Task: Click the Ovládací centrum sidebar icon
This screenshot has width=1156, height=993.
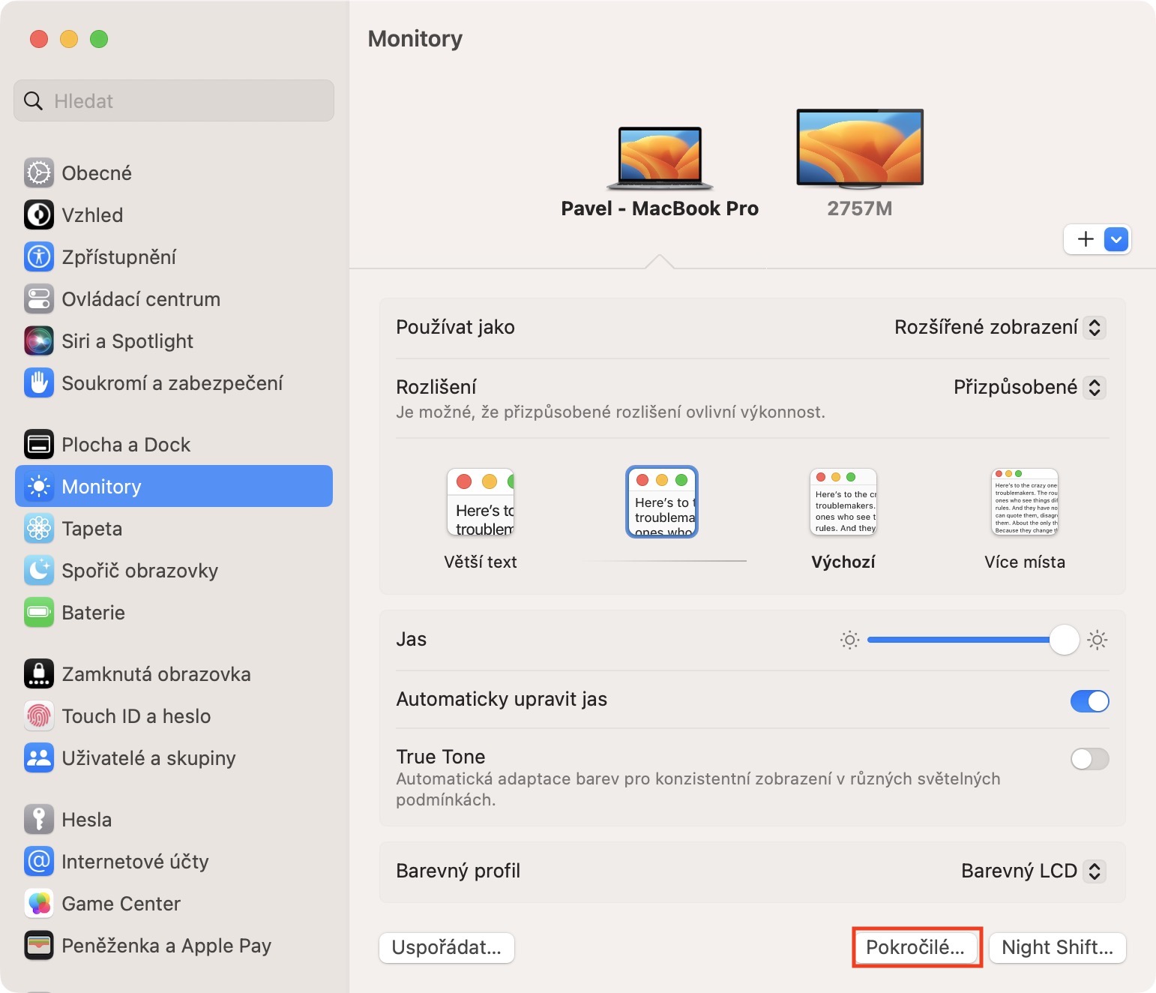Action: pyautogui.click(x=39, y=299)
